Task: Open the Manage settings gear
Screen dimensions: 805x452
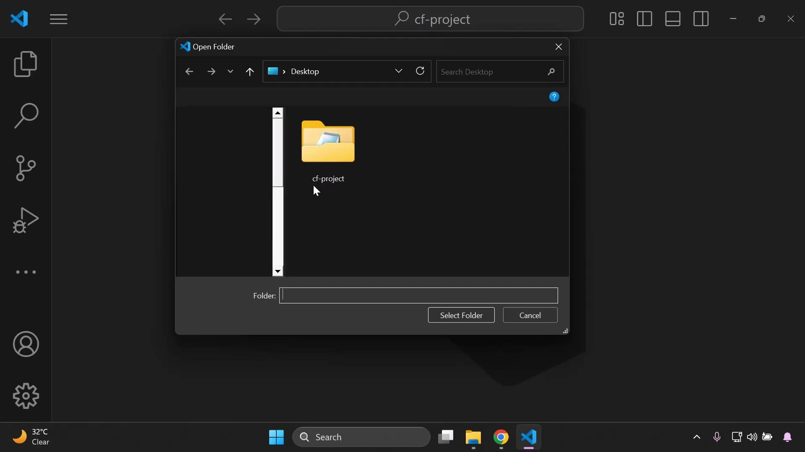Action: pyautogui.click(x=26, y=396)
